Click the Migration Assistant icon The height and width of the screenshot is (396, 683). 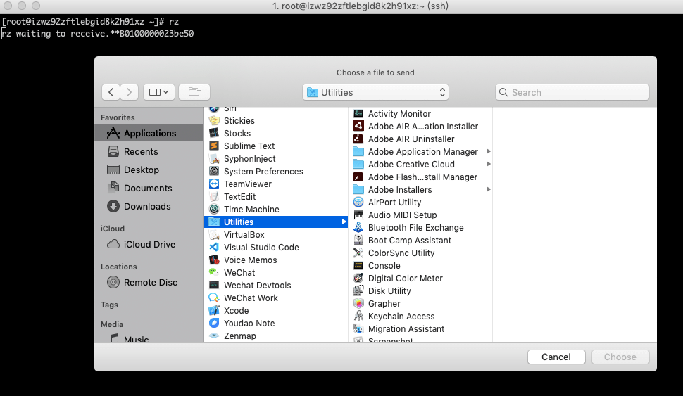tap(358, 328)
